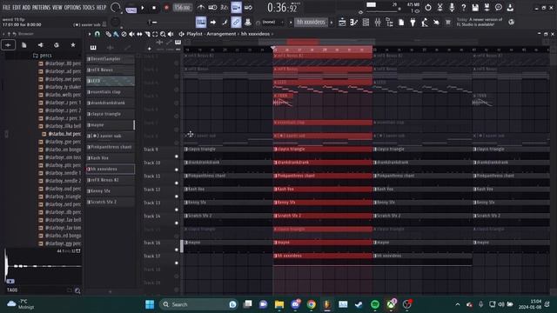Viewport: 557px width, 313px height.
Task: Toggle the metronome icon
Action: click(x=201, y=7)
